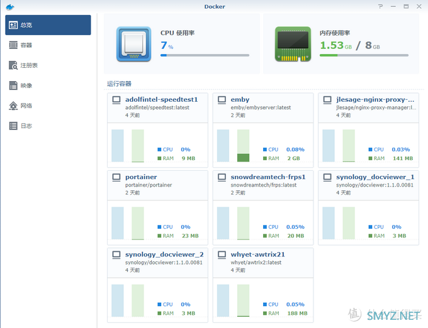This screenshot has height=328, width=428.
Task: Click the snowdreamtech/frps:latest image text
Action: tap(263, 185)
